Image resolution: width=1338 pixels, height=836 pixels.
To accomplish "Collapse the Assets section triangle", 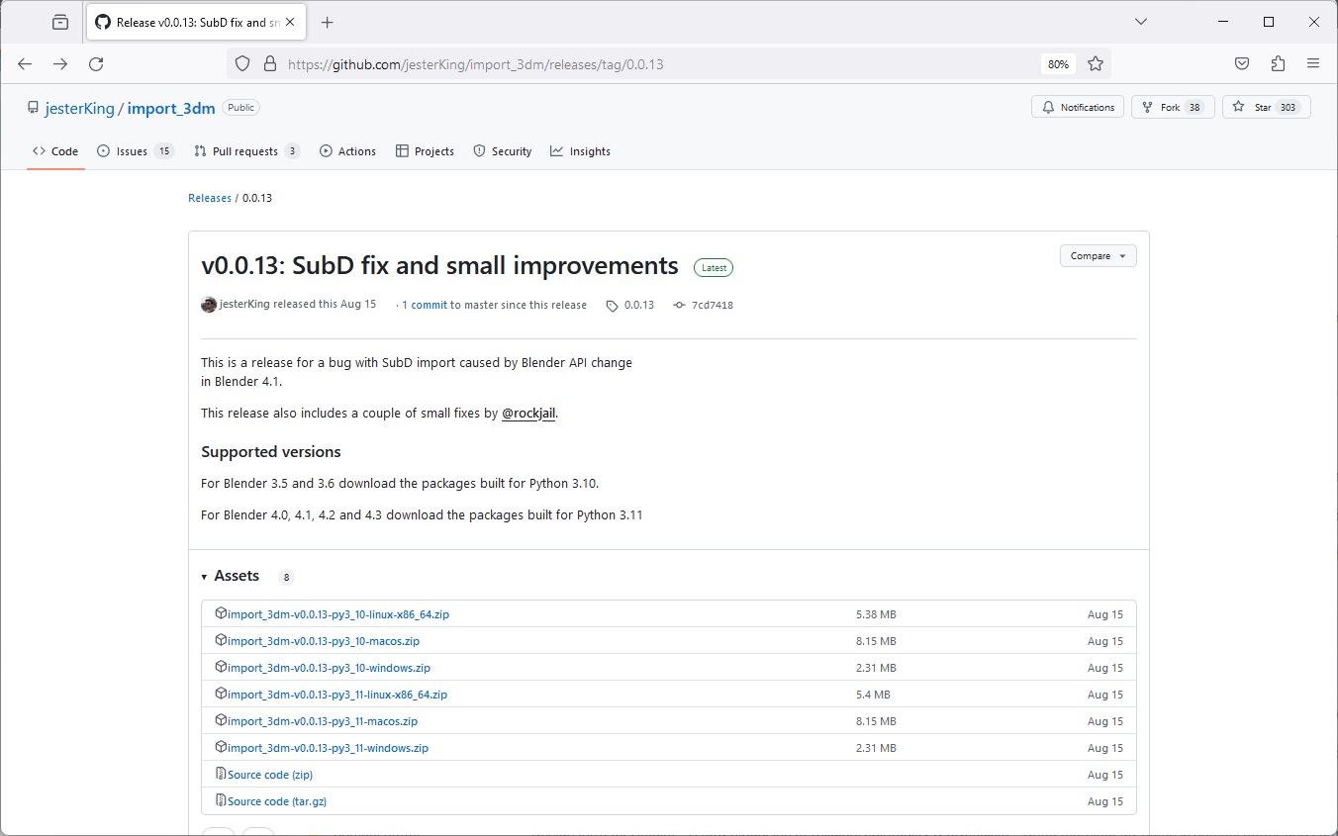I will (204, 577).
